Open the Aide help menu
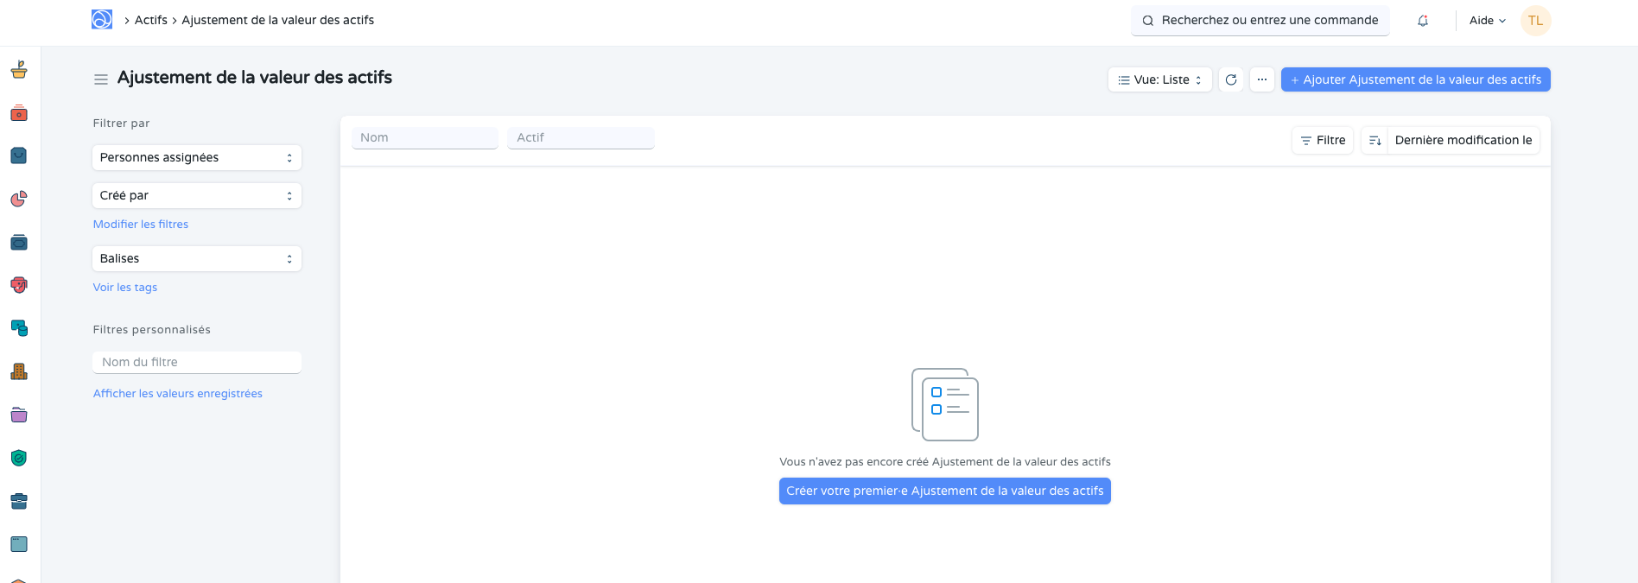 click(x=1487, y=21)
